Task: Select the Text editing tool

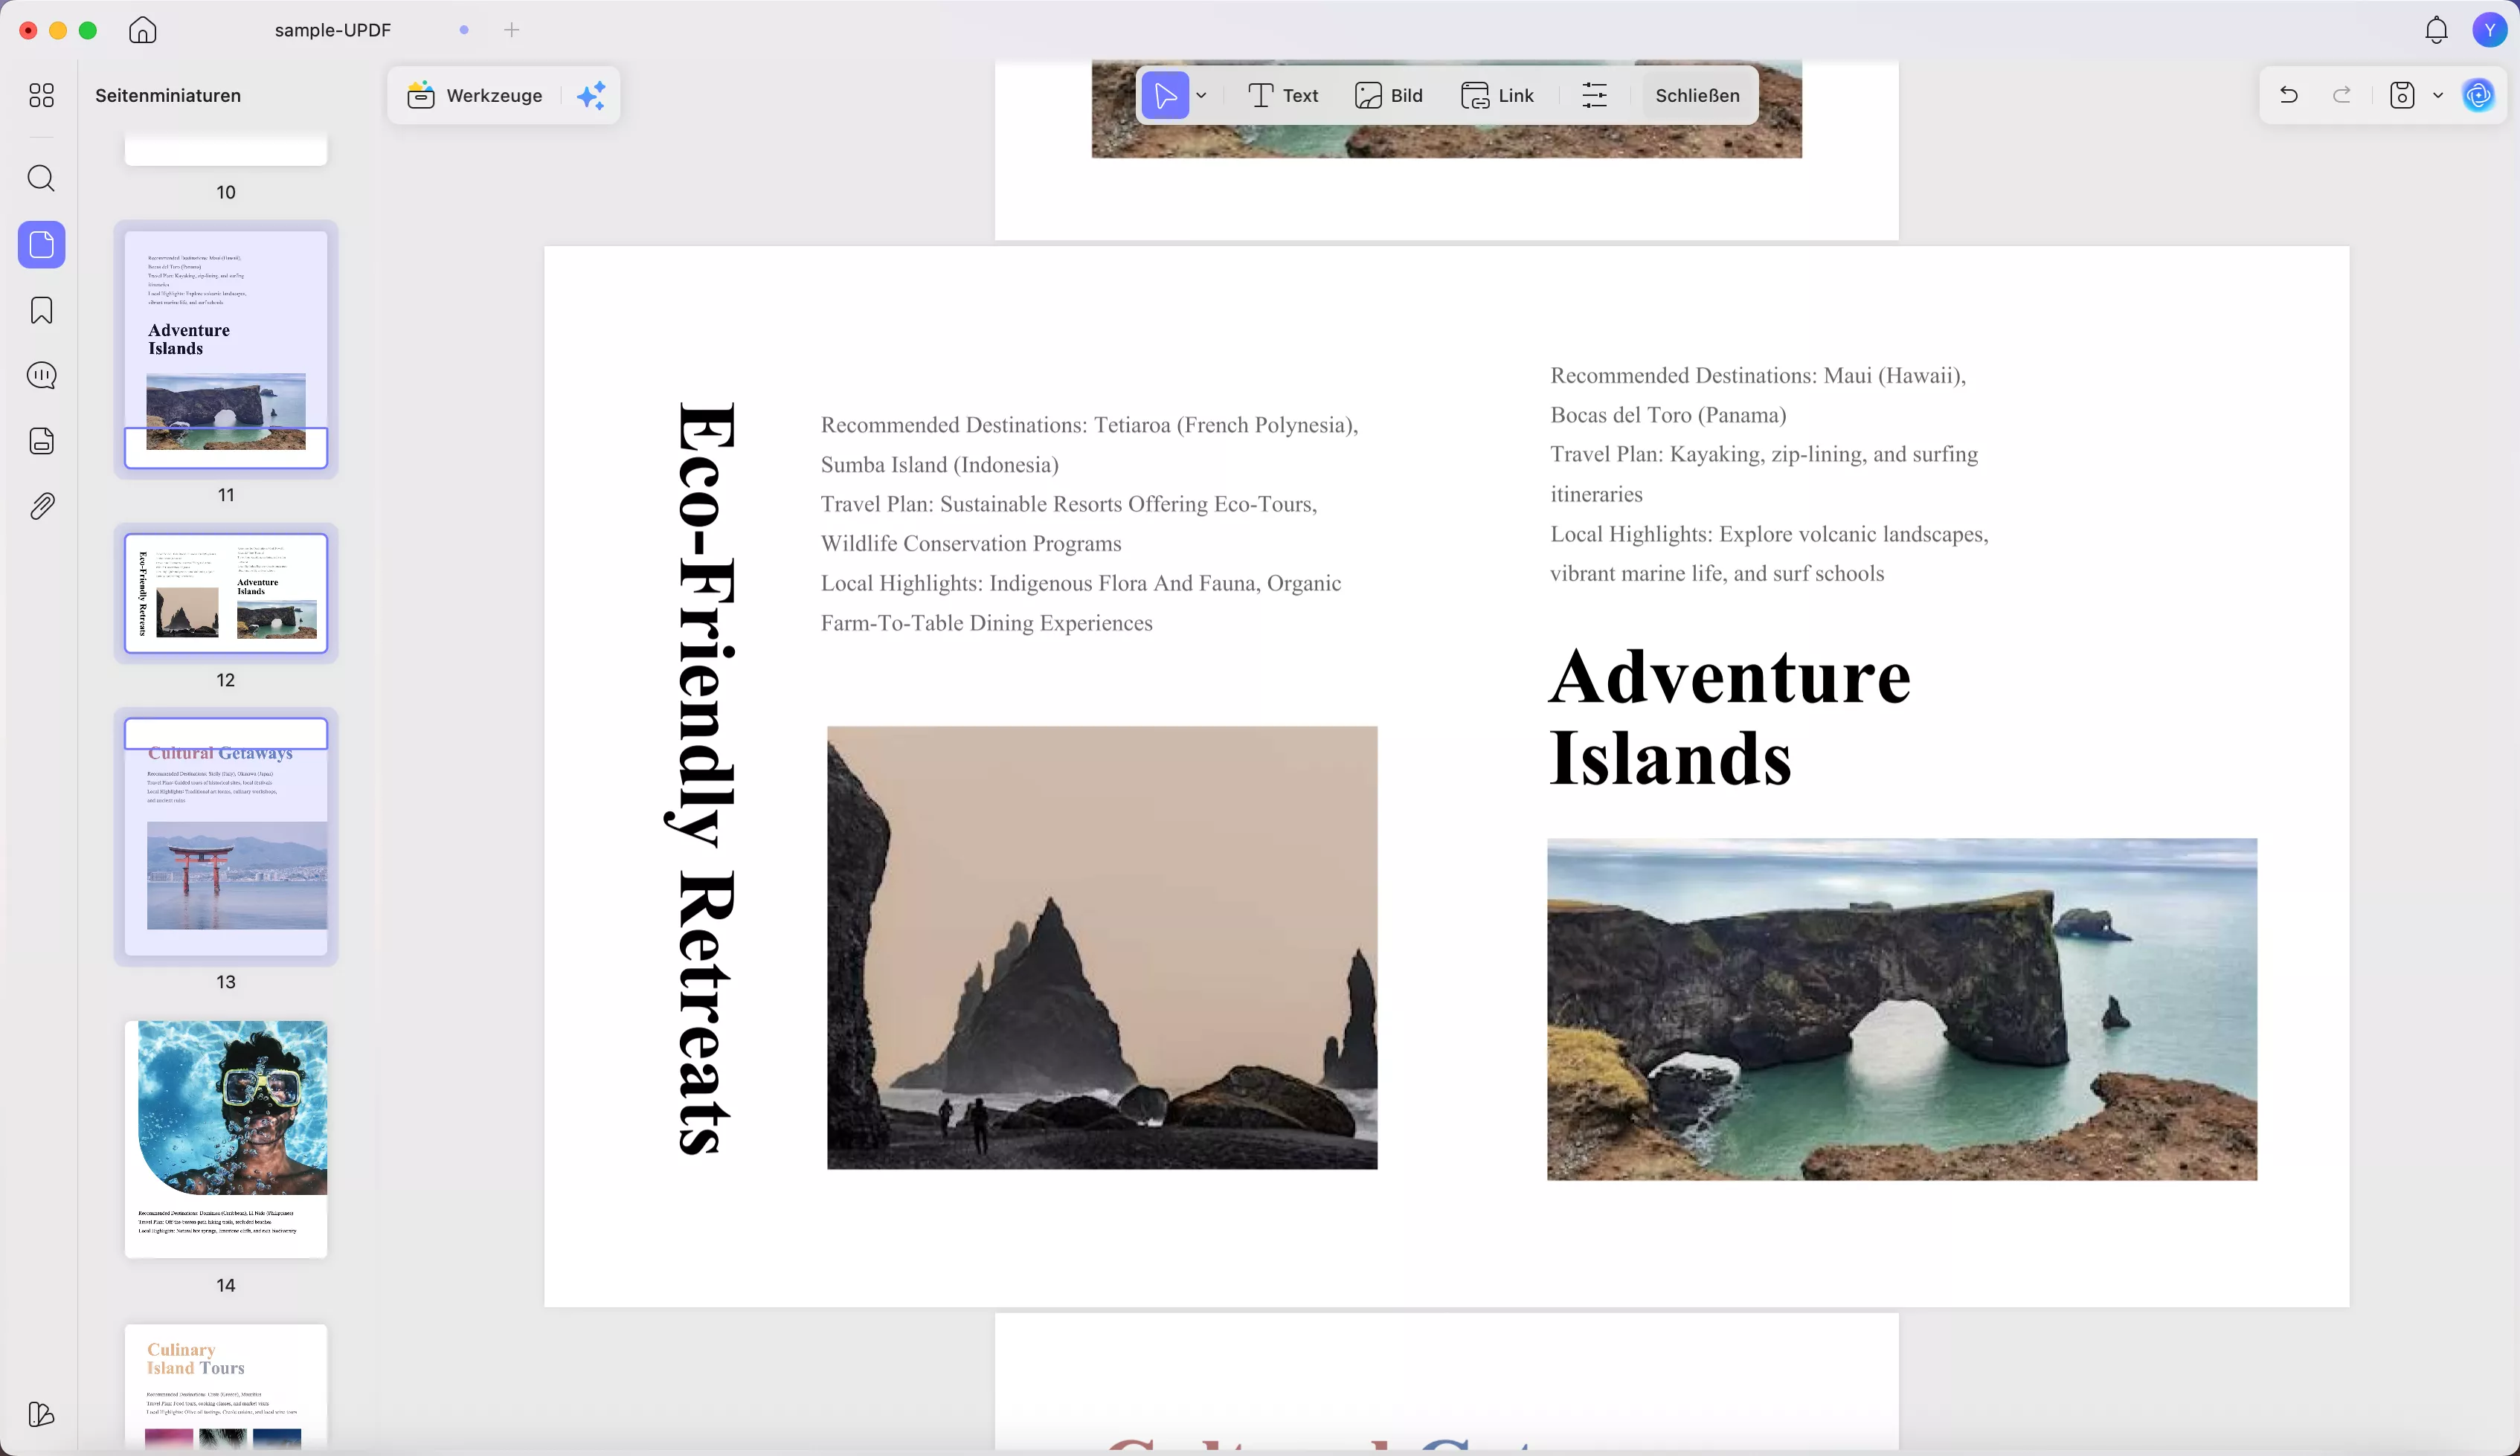Action: (x=1283, y=96)
